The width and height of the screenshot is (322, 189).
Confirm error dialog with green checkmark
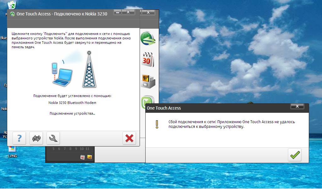point(295,155)
